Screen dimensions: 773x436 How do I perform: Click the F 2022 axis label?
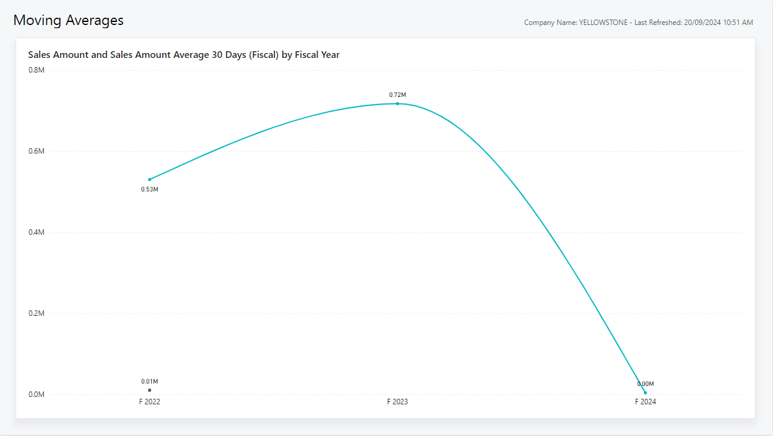coord(149,402)
